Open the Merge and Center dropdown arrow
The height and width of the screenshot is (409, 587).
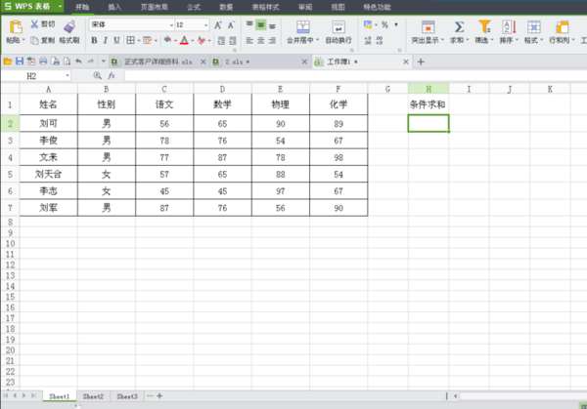click(317, 40)
